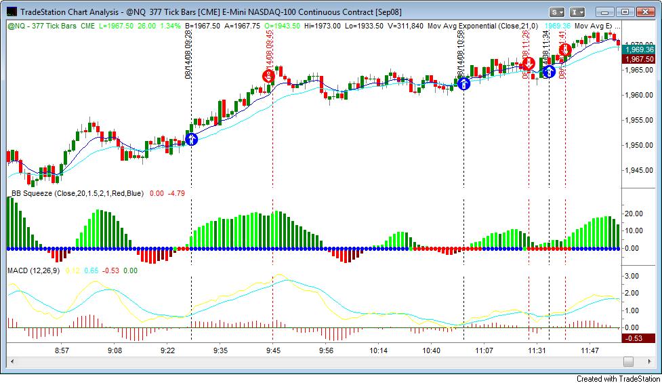
Task: Click the horizontal scrollbar thumb
Action: (x=628, y=361)
